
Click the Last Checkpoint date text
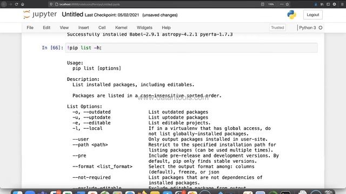(112, 15)
